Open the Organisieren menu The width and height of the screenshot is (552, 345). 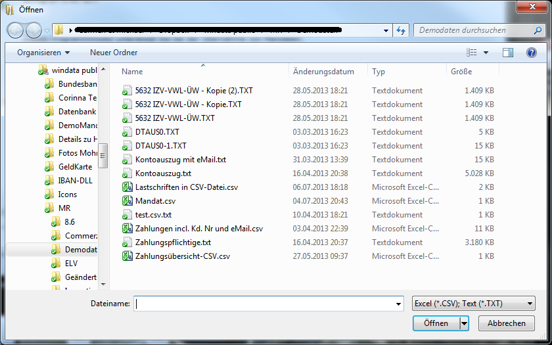tap(43, 53)
